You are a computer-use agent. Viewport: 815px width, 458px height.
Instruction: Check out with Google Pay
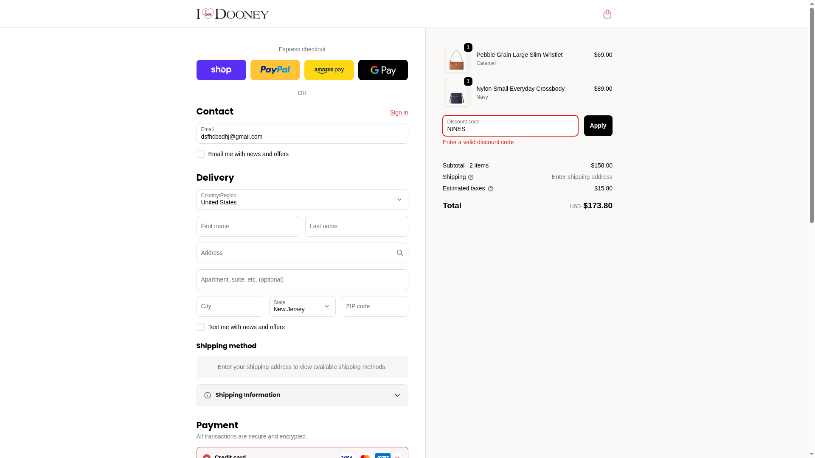(x=383, y=70)
